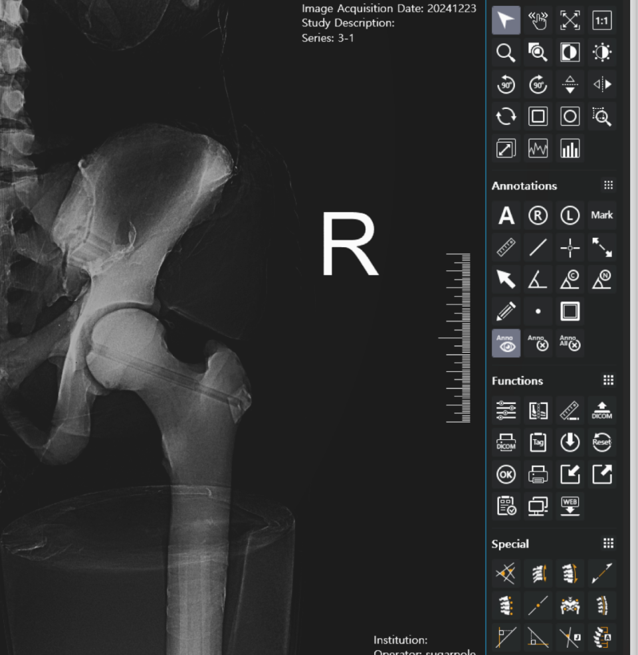Choose the spine labeling tool marked A
Image resolution: width=638 pixels, height=655 pixels.
tap(602, 638)
